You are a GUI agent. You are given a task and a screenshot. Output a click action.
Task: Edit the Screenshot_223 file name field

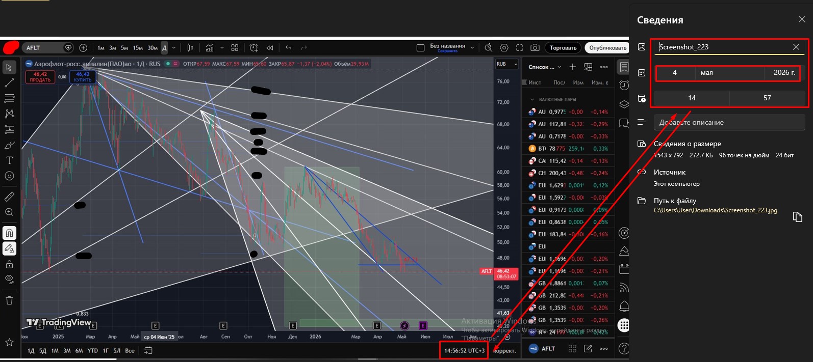pyautogui.click(x=729, y=47)
